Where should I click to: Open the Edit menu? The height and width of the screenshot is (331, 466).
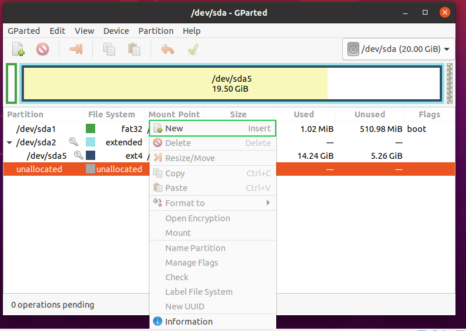pyautogui.click(x=57, y=31)
